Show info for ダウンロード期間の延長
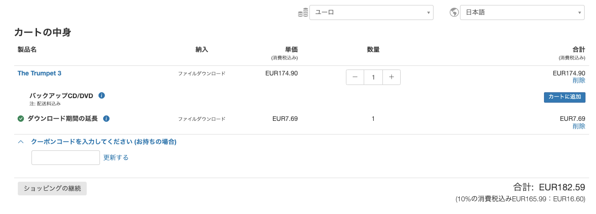The width and height of the screenshot is (596, 214). [x=106, y=119]
